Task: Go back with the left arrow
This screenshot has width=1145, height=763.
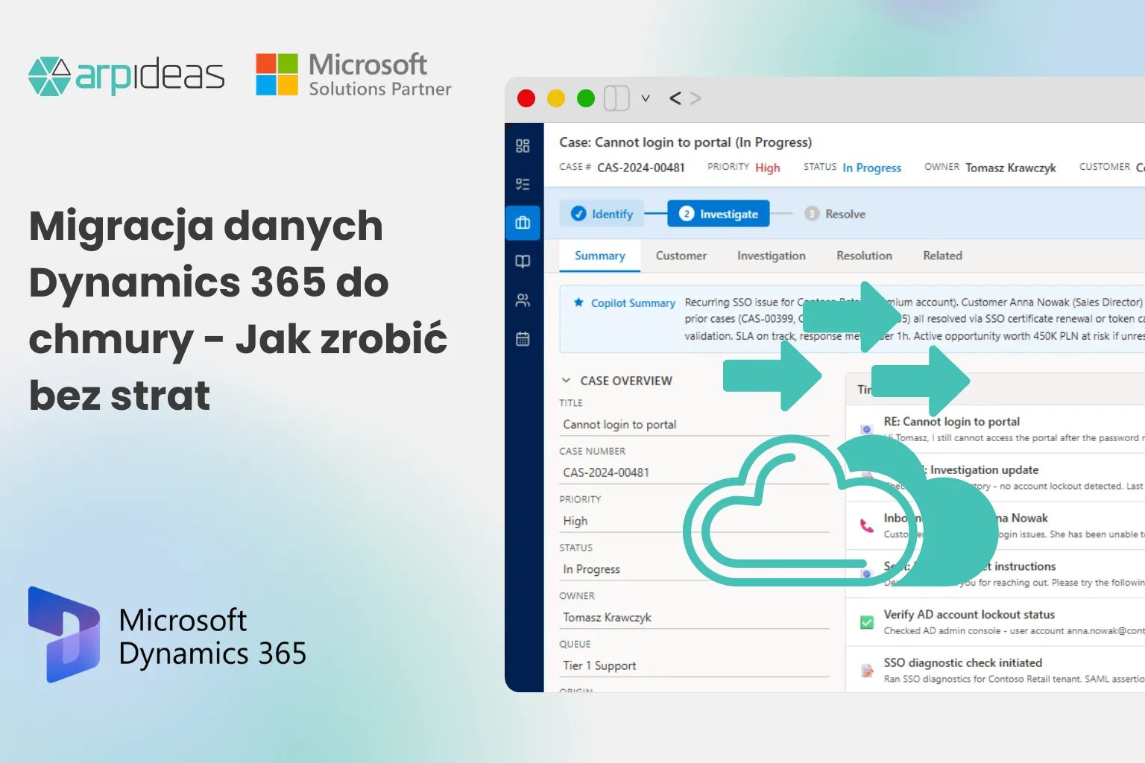Action: point(675,98)
